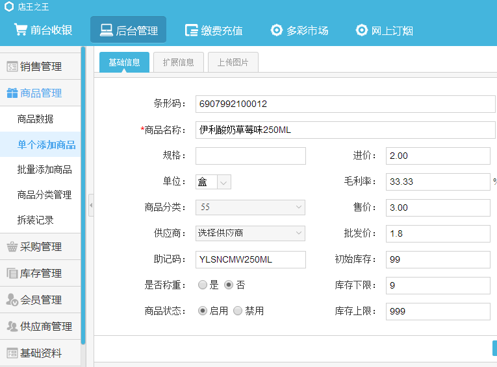Image resolution: width=497 pixels, height=367 pixels.
Task: Expand the 销售管理 section
Action: 40,66
